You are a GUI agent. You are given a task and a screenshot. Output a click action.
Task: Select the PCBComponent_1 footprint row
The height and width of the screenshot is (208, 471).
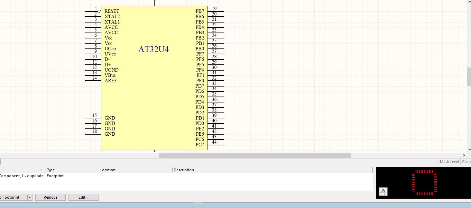coord(22,176)
